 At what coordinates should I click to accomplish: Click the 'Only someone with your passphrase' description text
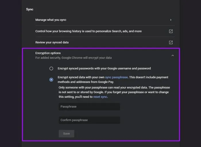113,87
